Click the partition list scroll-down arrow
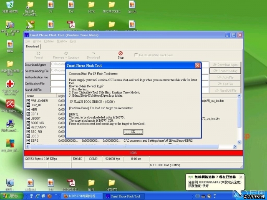Viewport: 267px width, 200px height. 239,142
